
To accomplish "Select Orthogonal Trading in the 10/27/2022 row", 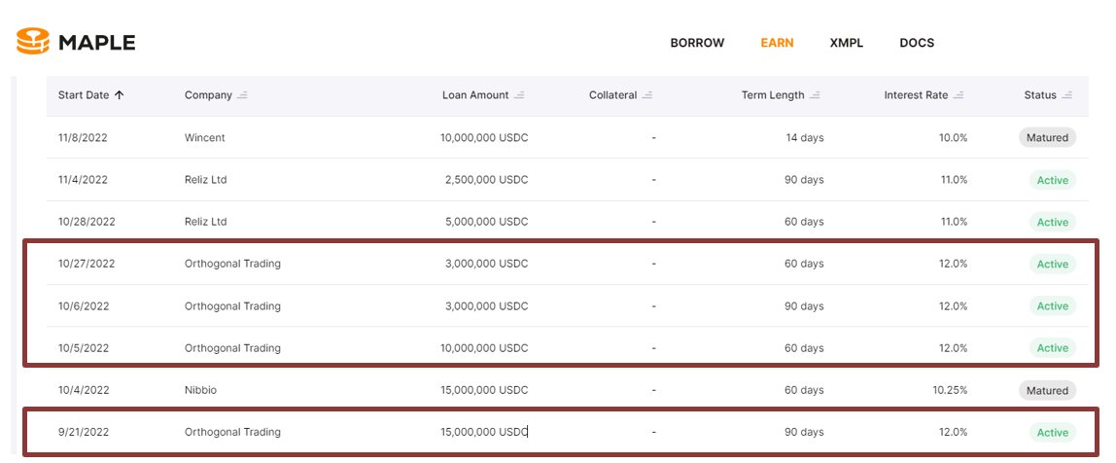I will point(232,264).
